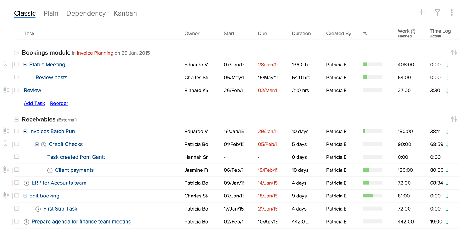Image resolution: width=467 pixels, height=231 pixels.
Task: Open the vertical three-dot more options menu
Action: pyautogui.click(x=451, y=12)
